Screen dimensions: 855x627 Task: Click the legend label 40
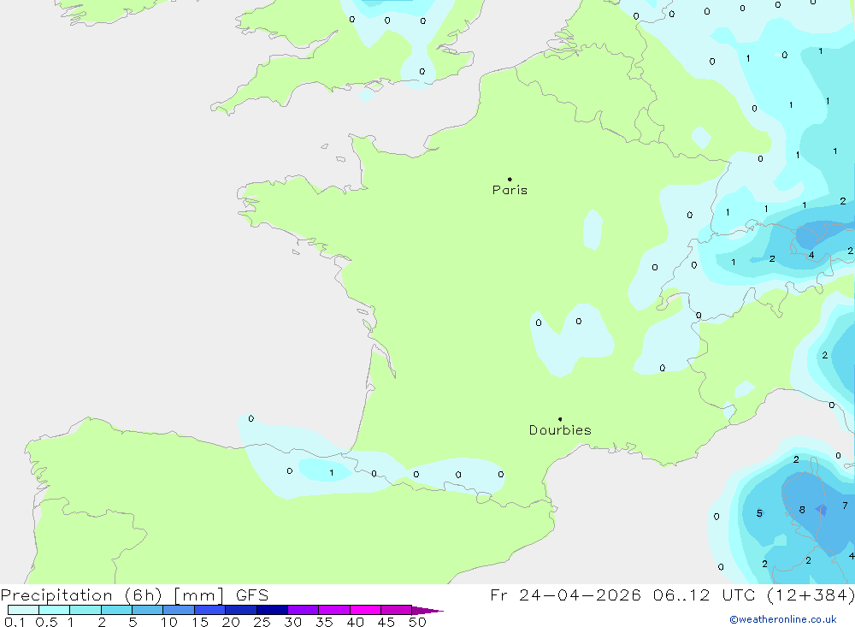pyautogui.click(x=356, y=622)
